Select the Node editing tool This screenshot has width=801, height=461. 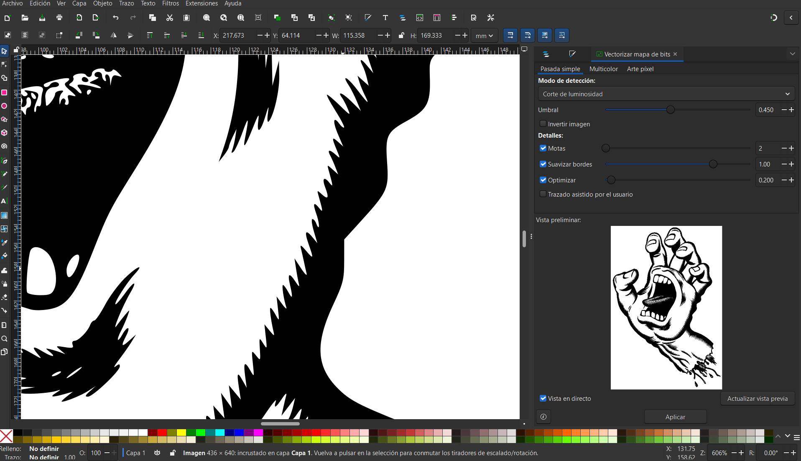coord(4,64)
